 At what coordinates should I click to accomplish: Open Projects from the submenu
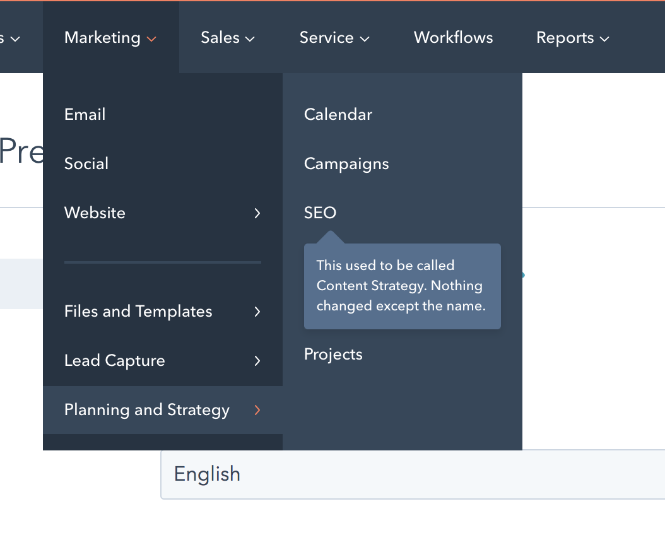[333, 354]
